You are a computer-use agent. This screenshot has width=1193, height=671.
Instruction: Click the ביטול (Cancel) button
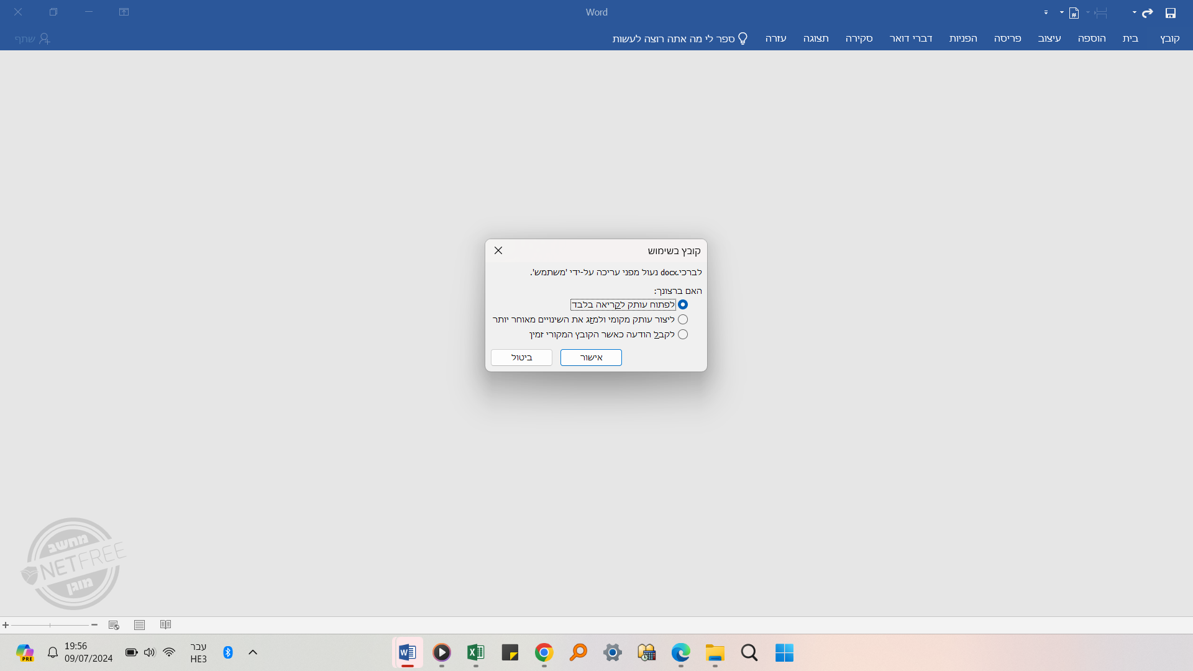tap(521, 357)
